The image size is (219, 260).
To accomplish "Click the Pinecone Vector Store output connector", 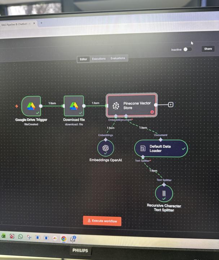I will tap(156, 105).
